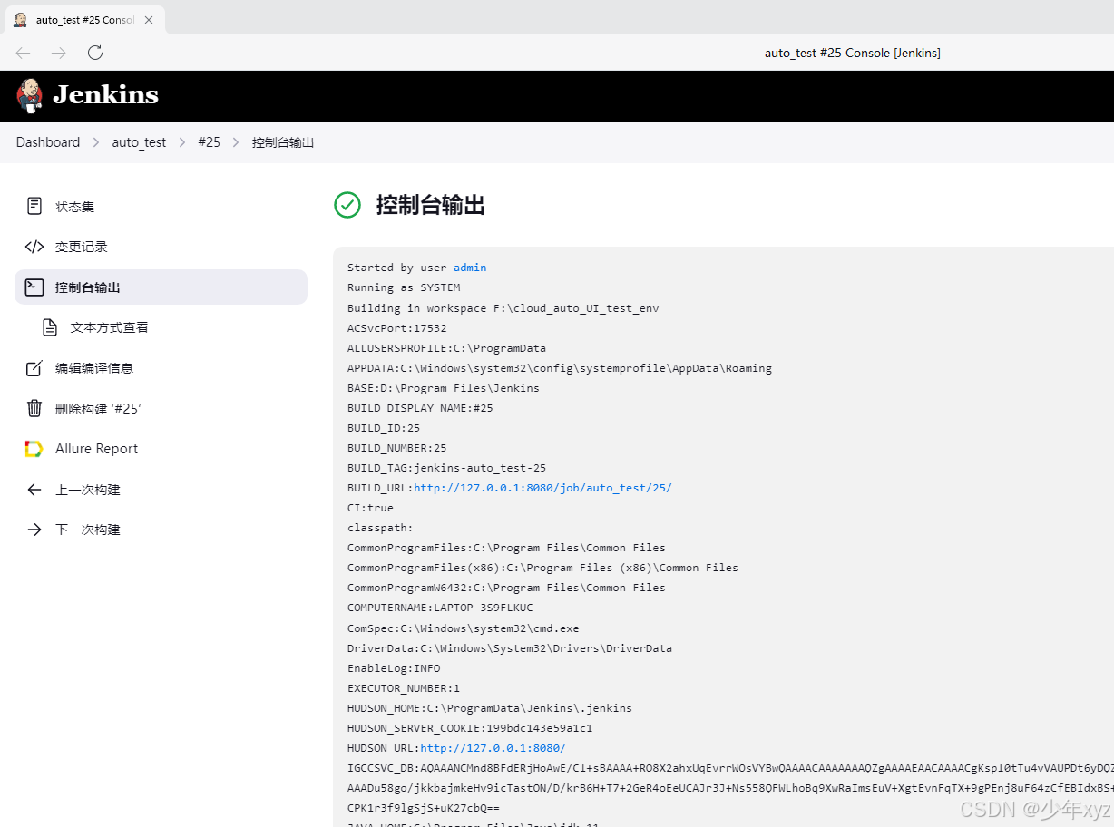The image size is (1114, 827).
Task: Open 变更记录 sidebar item
Action: [x=161, y=247]
